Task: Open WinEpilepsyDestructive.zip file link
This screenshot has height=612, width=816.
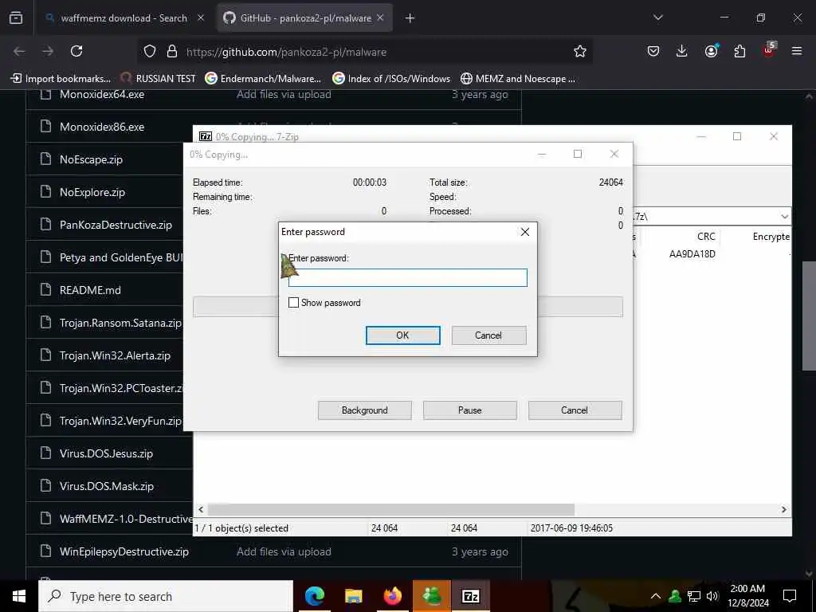Action: coord(124,551)
